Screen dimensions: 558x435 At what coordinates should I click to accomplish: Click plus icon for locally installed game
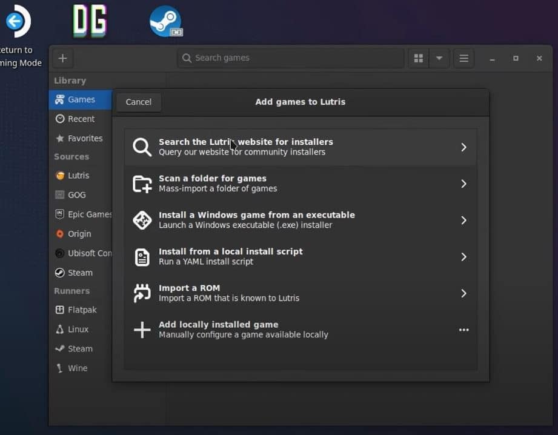pos(142,330)
